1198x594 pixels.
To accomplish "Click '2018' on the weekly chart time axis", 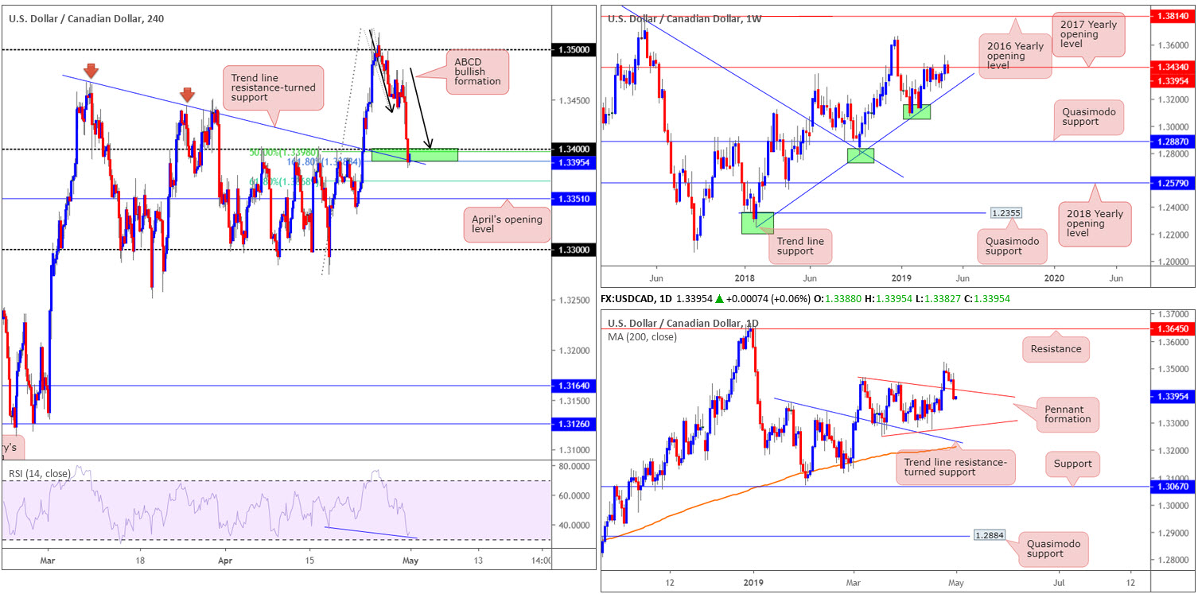I will pyautogui.click(x=745, y=278).
